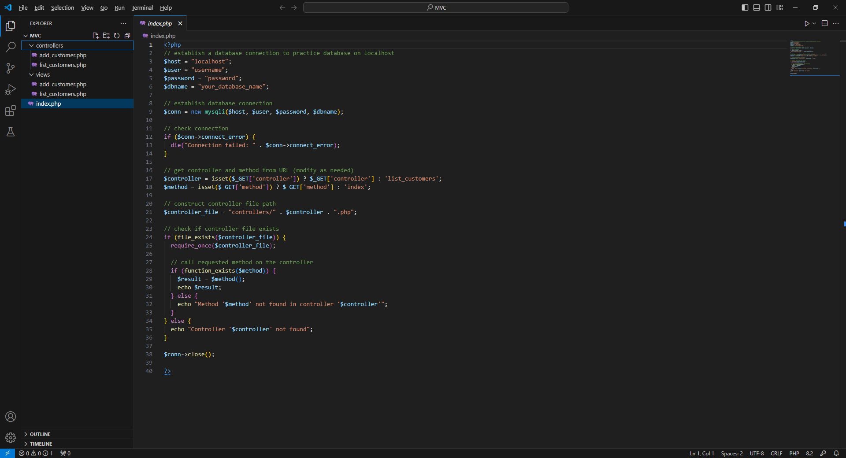Open the forwarded ports indicator
Viewport: 846px width, 458px height.
pos(65,453)
